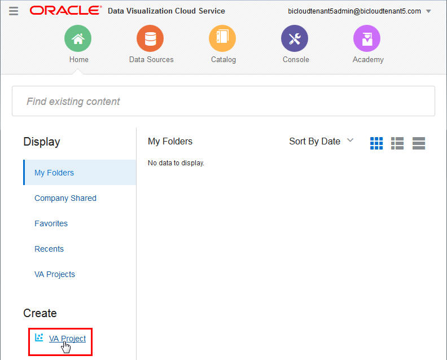Click the bicloudtenant5admin account name
Viewport: 447px width, 360px height.
coord(354,11)
